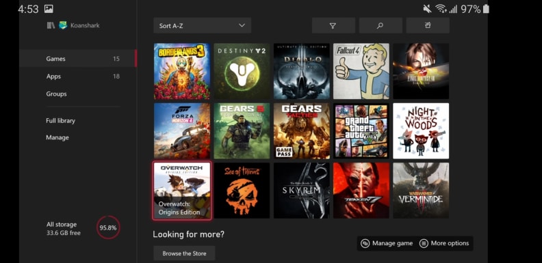Open the Gears 5 game tile
The image size is (542, 263).
point(242,130)
